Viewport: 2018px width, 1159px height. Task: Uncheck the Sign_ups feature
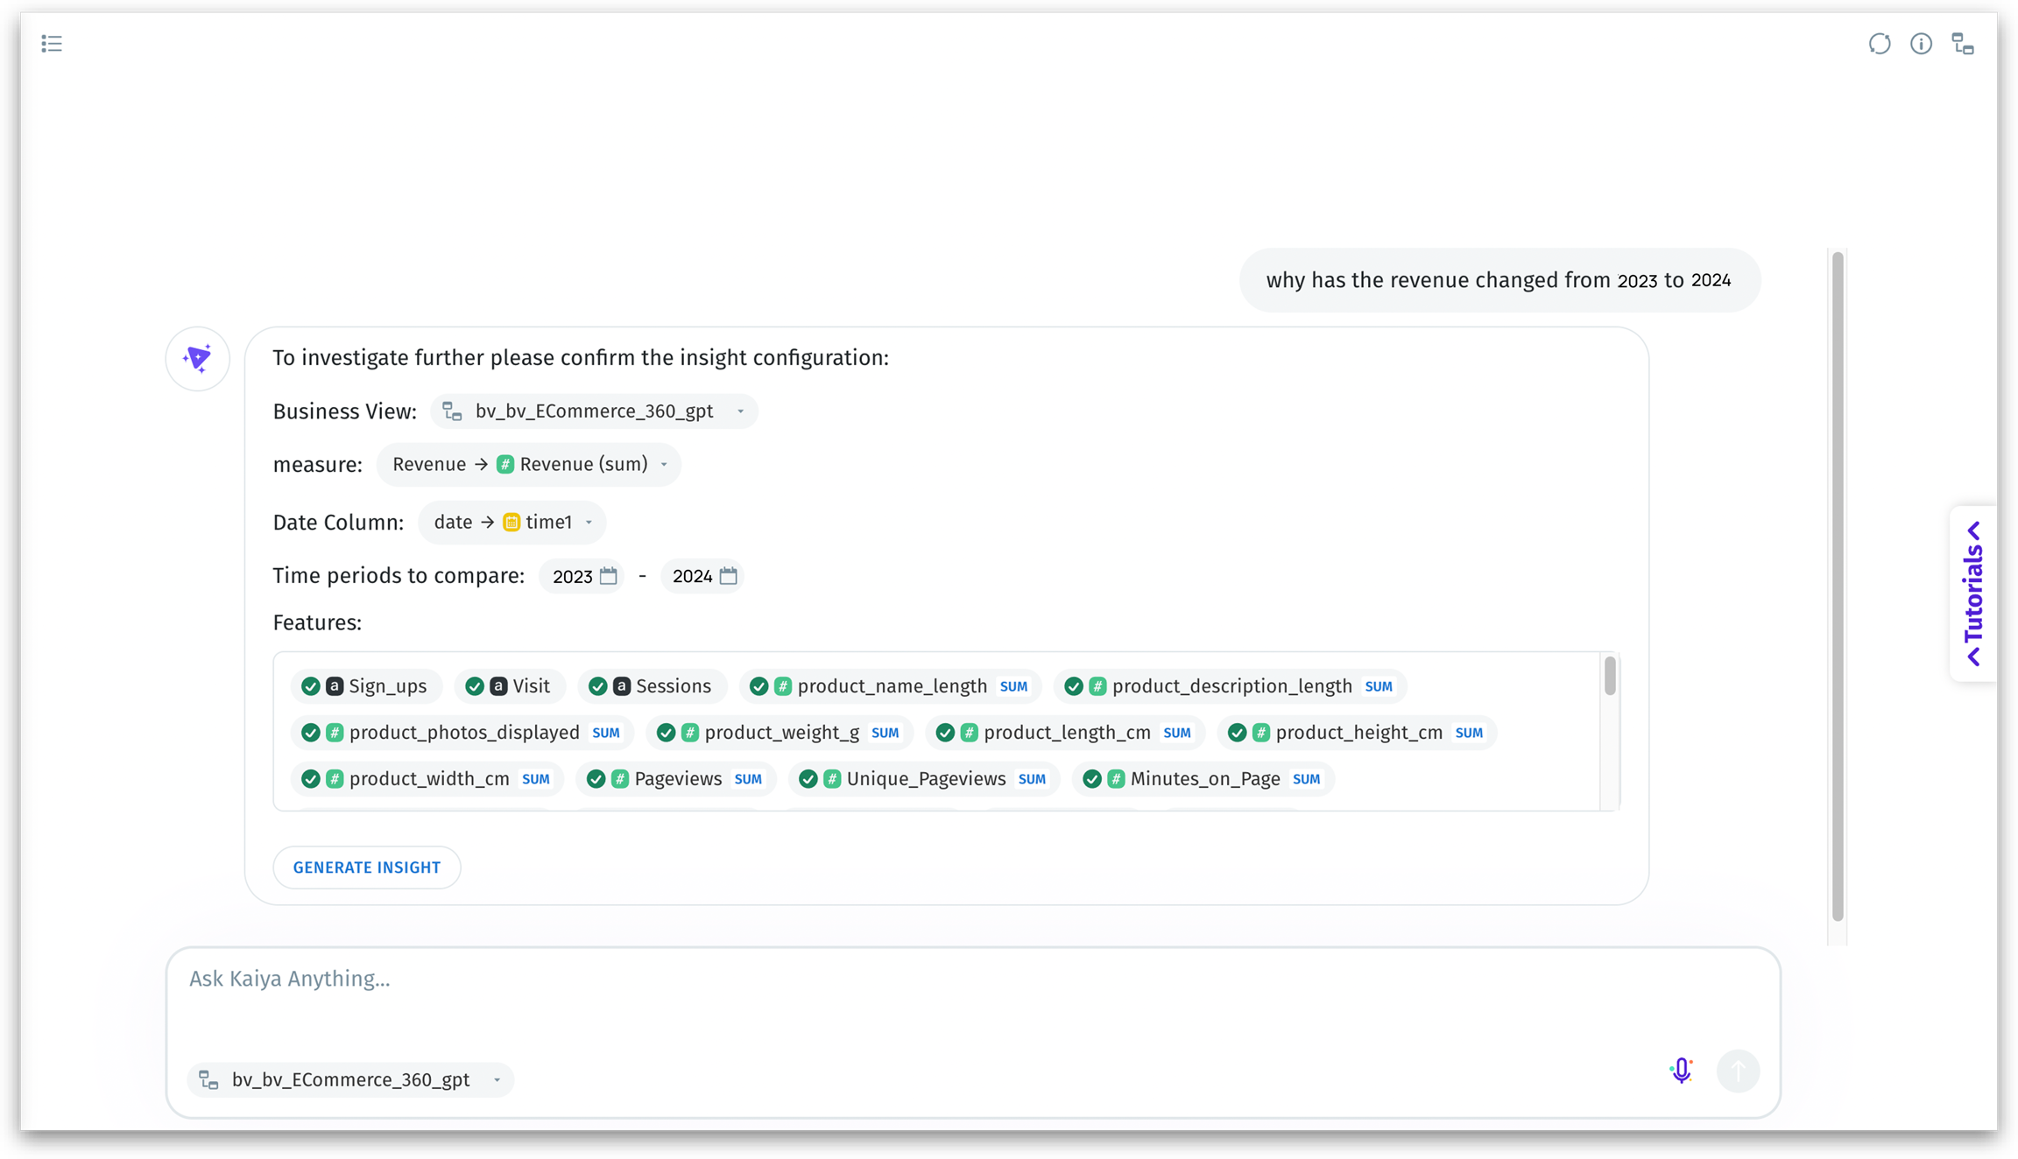[x=311, y=686]
